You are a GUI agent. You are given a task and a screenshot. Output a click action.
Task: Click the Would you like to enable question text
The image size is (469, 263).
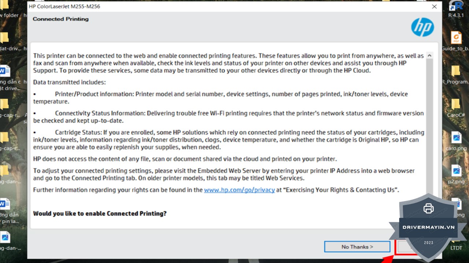[x=100, y=213]
